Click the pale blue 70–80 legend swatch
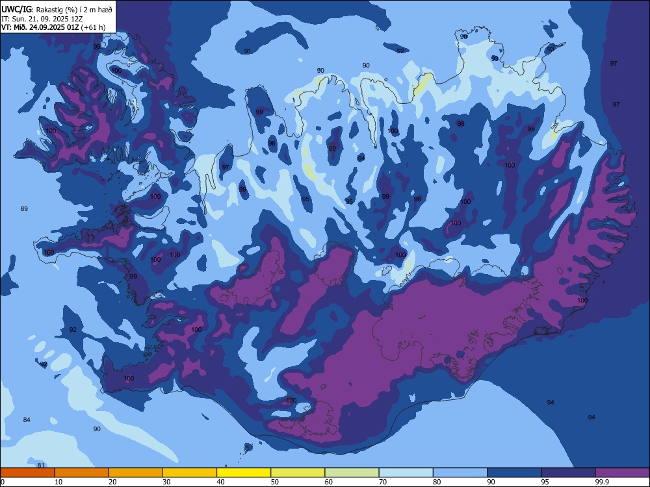 (x=406, y=473)
